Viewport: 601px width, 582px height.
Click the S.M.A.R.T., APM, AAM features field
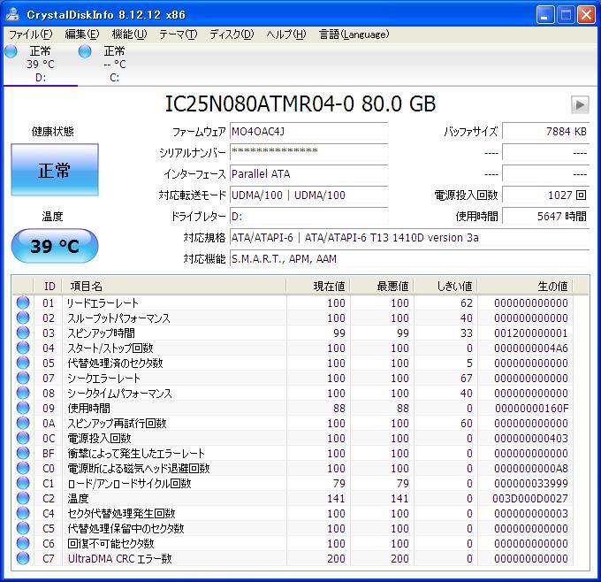[409, 259]
